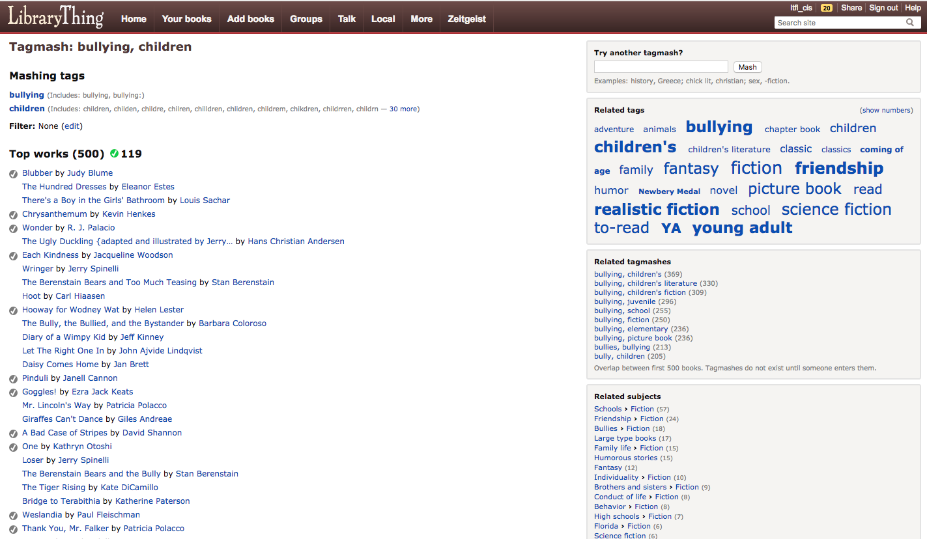
Task: Toggle the checkmark next to Weslandia
Action: point(14,516)
